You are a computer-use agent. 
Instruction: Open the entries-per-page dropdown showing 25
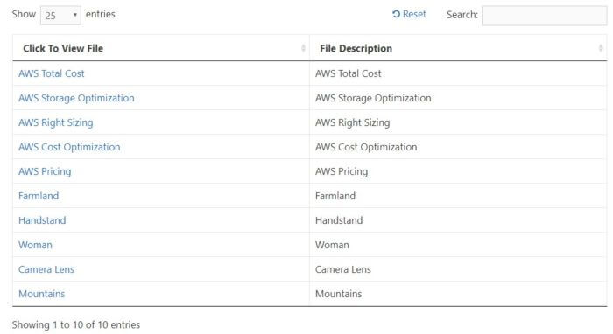point(60,15)
